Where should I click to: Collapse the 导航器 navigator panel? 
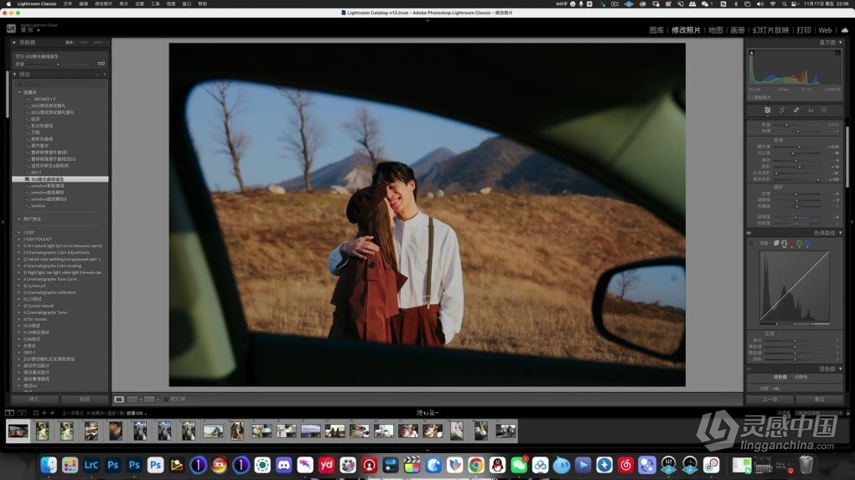coord(14,42)
